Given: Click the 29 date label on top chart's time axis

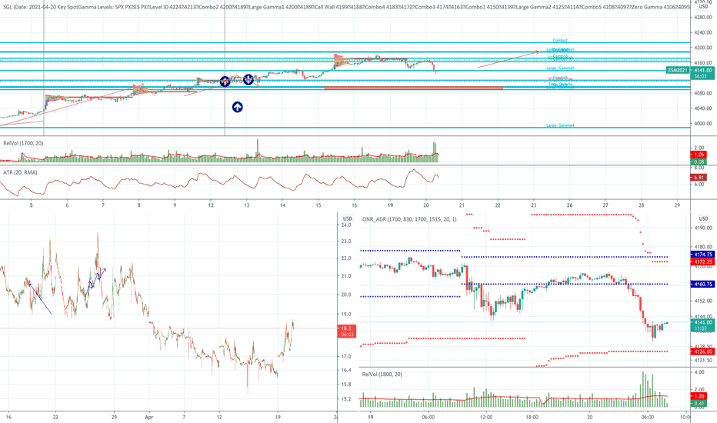Looking at the screenshot, I should [x=677, y=205].
